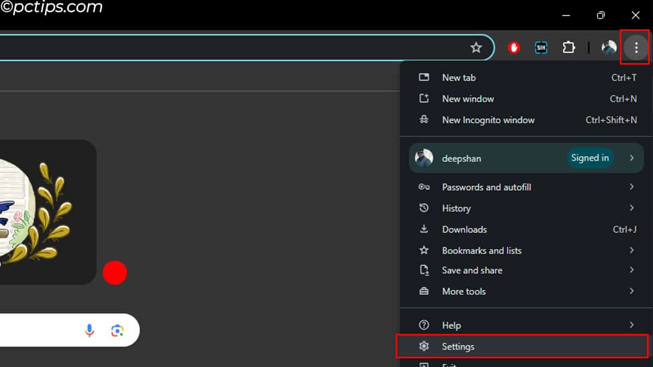This screenshot has width=653, height=367.
Task: Click the Ctrl+J shortcut text
Action: tap(625, 229)
